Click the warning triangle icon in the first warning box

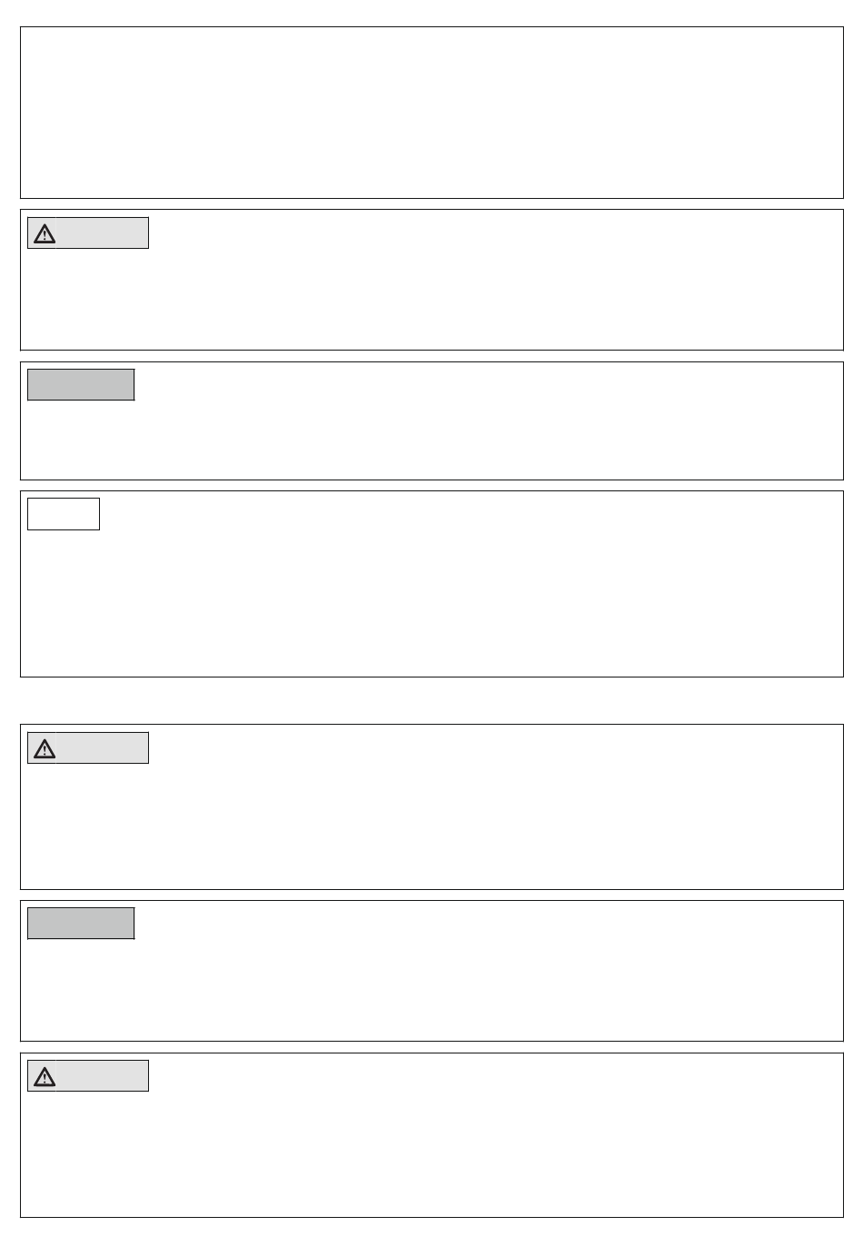tap(45, 233)
